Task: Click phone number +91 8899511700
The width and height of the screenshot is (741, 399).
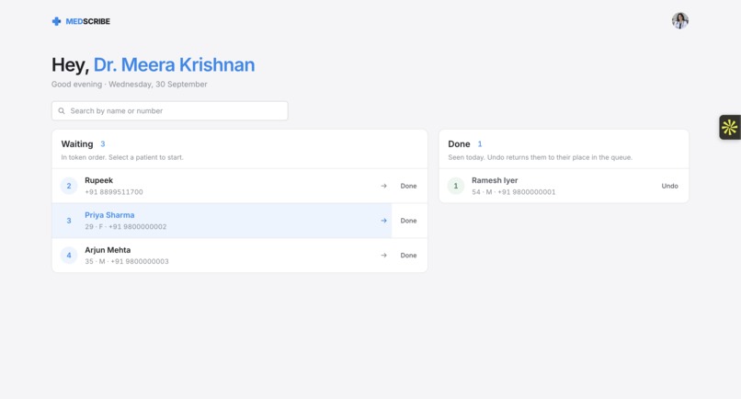Action: click(x=114, y=192)
